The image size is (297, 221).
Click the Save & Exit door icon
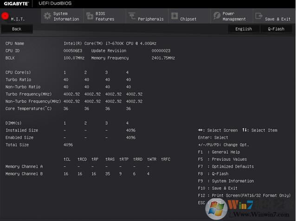tap(259, 16)
